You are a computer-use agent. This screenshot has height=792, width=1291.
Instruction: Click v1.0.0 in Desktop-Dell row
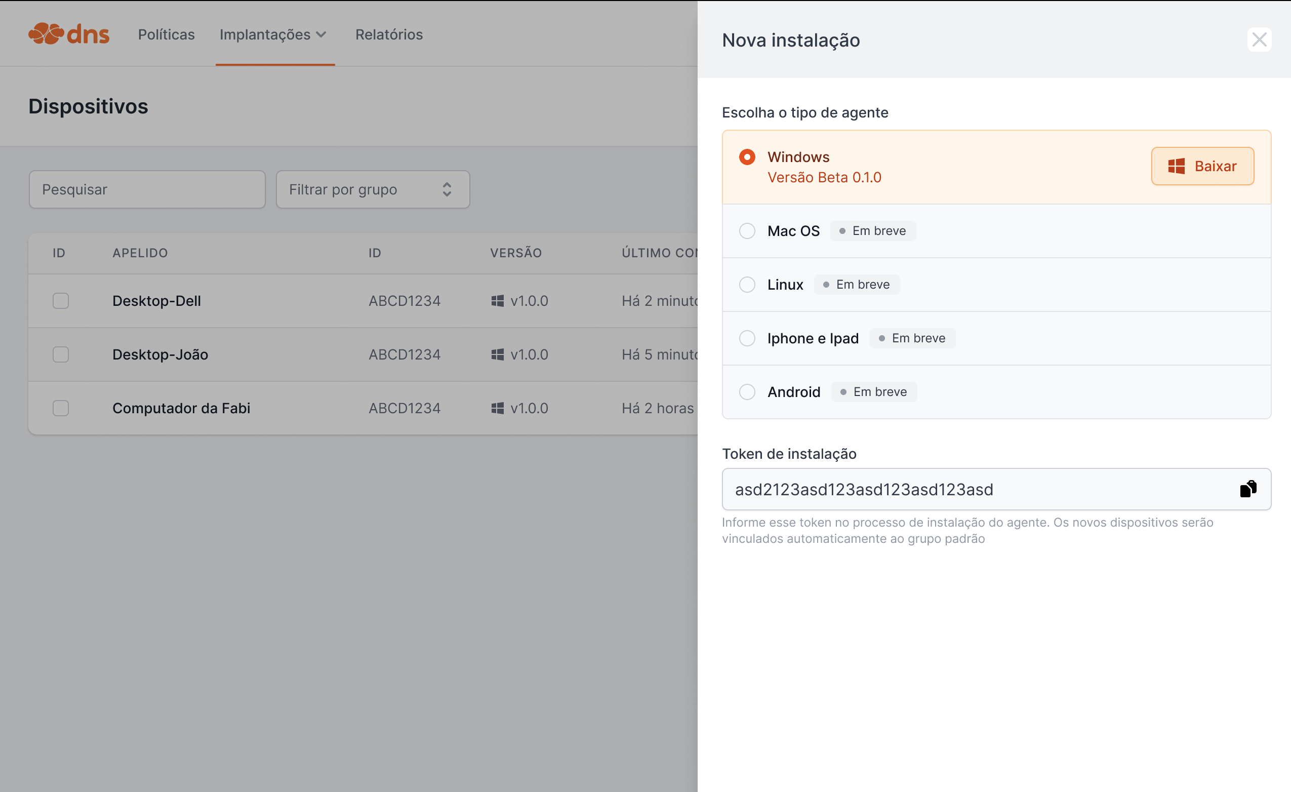coord(529,301)
